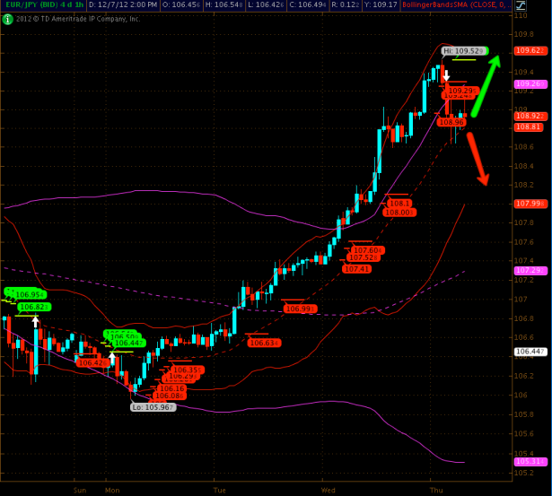Click the open price O: 106.45 in header
The image size is (552, 496).
(181, 4)
